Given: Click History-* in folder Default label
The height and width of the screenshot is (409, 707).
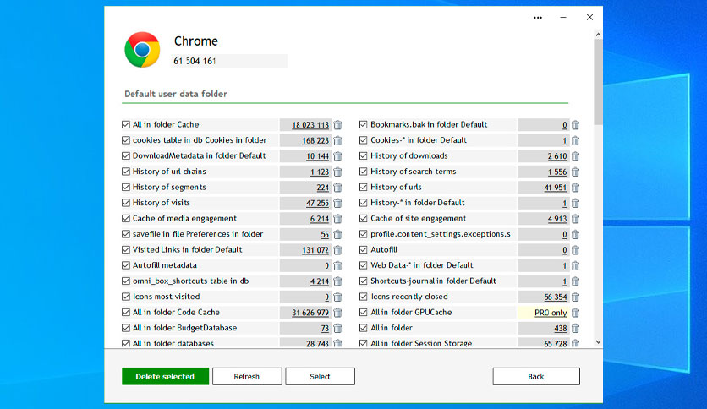Looking at the screenshot, I should coord(418,203).
